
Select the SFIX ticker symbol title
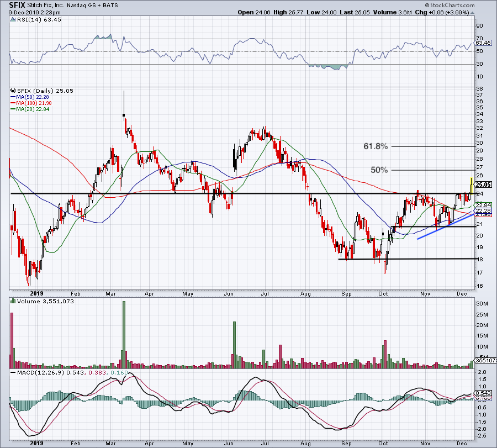click(x=17, y=5)
